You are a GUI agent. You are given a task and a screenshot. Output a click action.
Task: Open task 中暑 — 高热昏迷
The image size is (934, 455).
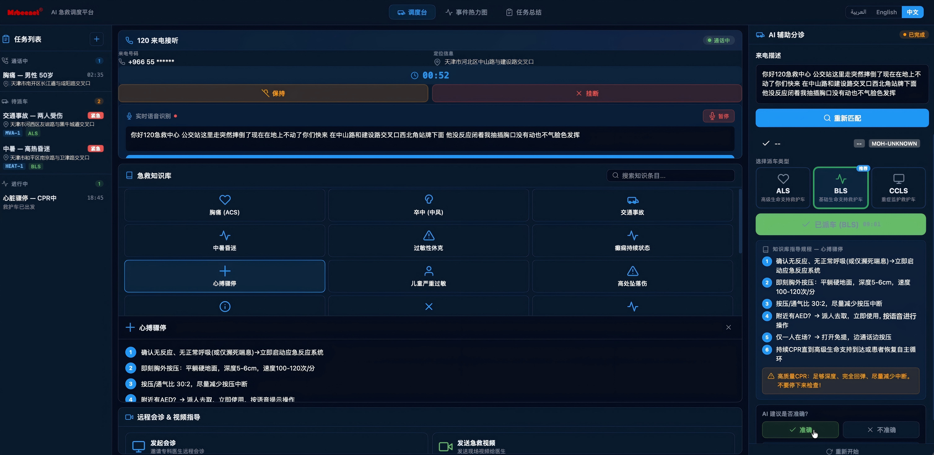[x=53, y=157]
